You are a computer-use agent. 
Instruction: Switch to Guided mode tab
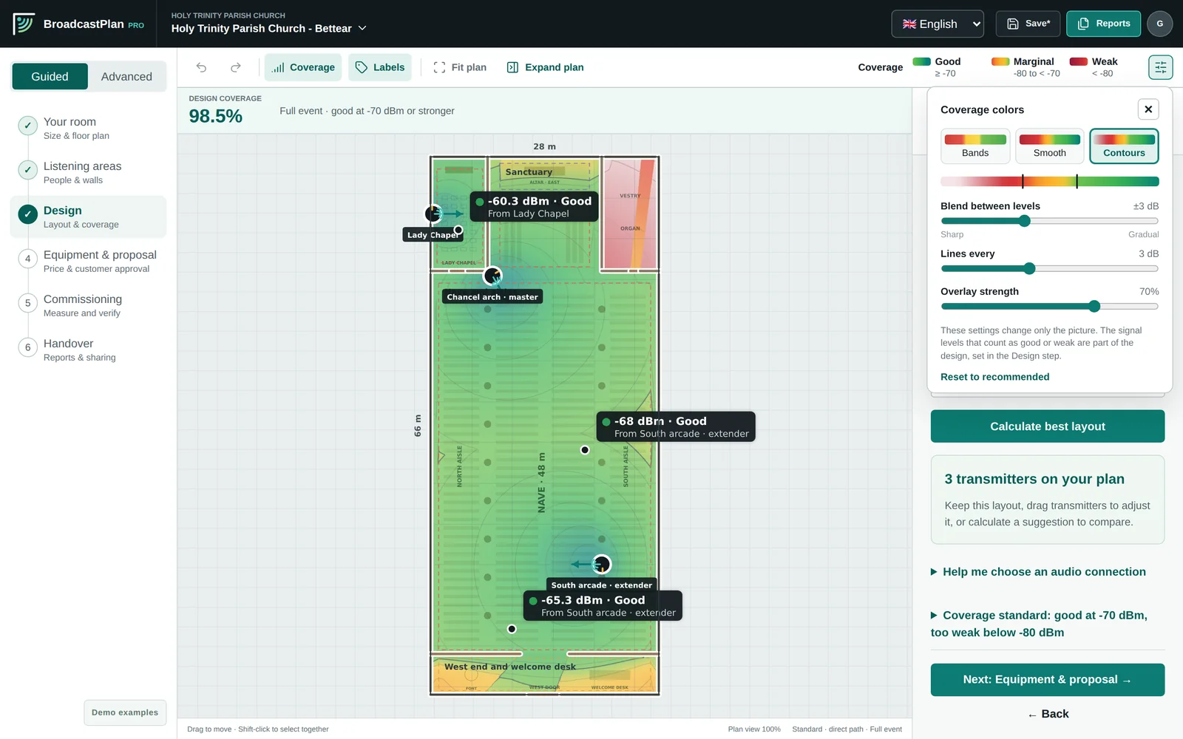tap(50, 76)
